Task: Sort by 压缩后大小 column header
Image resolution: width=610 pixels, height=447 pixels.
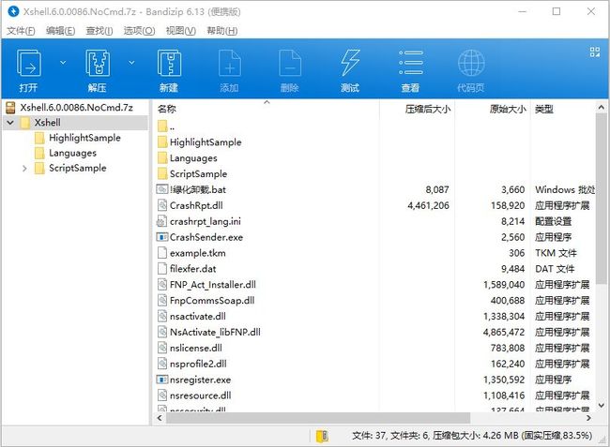Action: click(428, 109)
